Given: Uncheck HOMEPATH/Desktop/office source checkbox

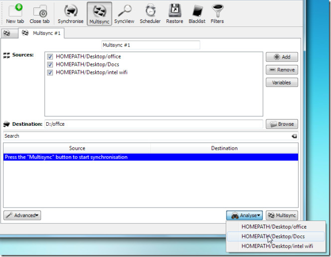Looking at the screenshot, I should [50, 57].
